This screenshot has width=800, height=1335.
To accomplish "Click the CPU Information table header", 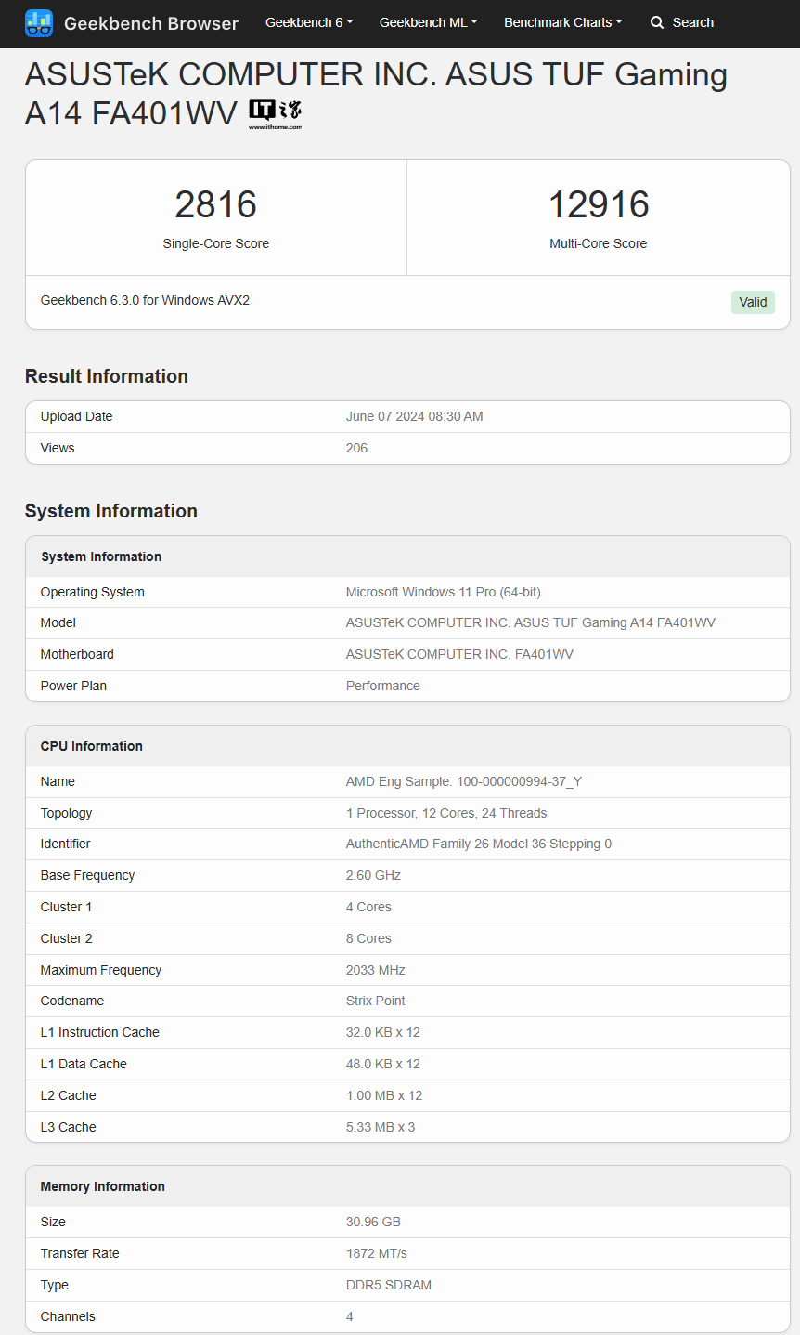I will [x=407, y=746].
